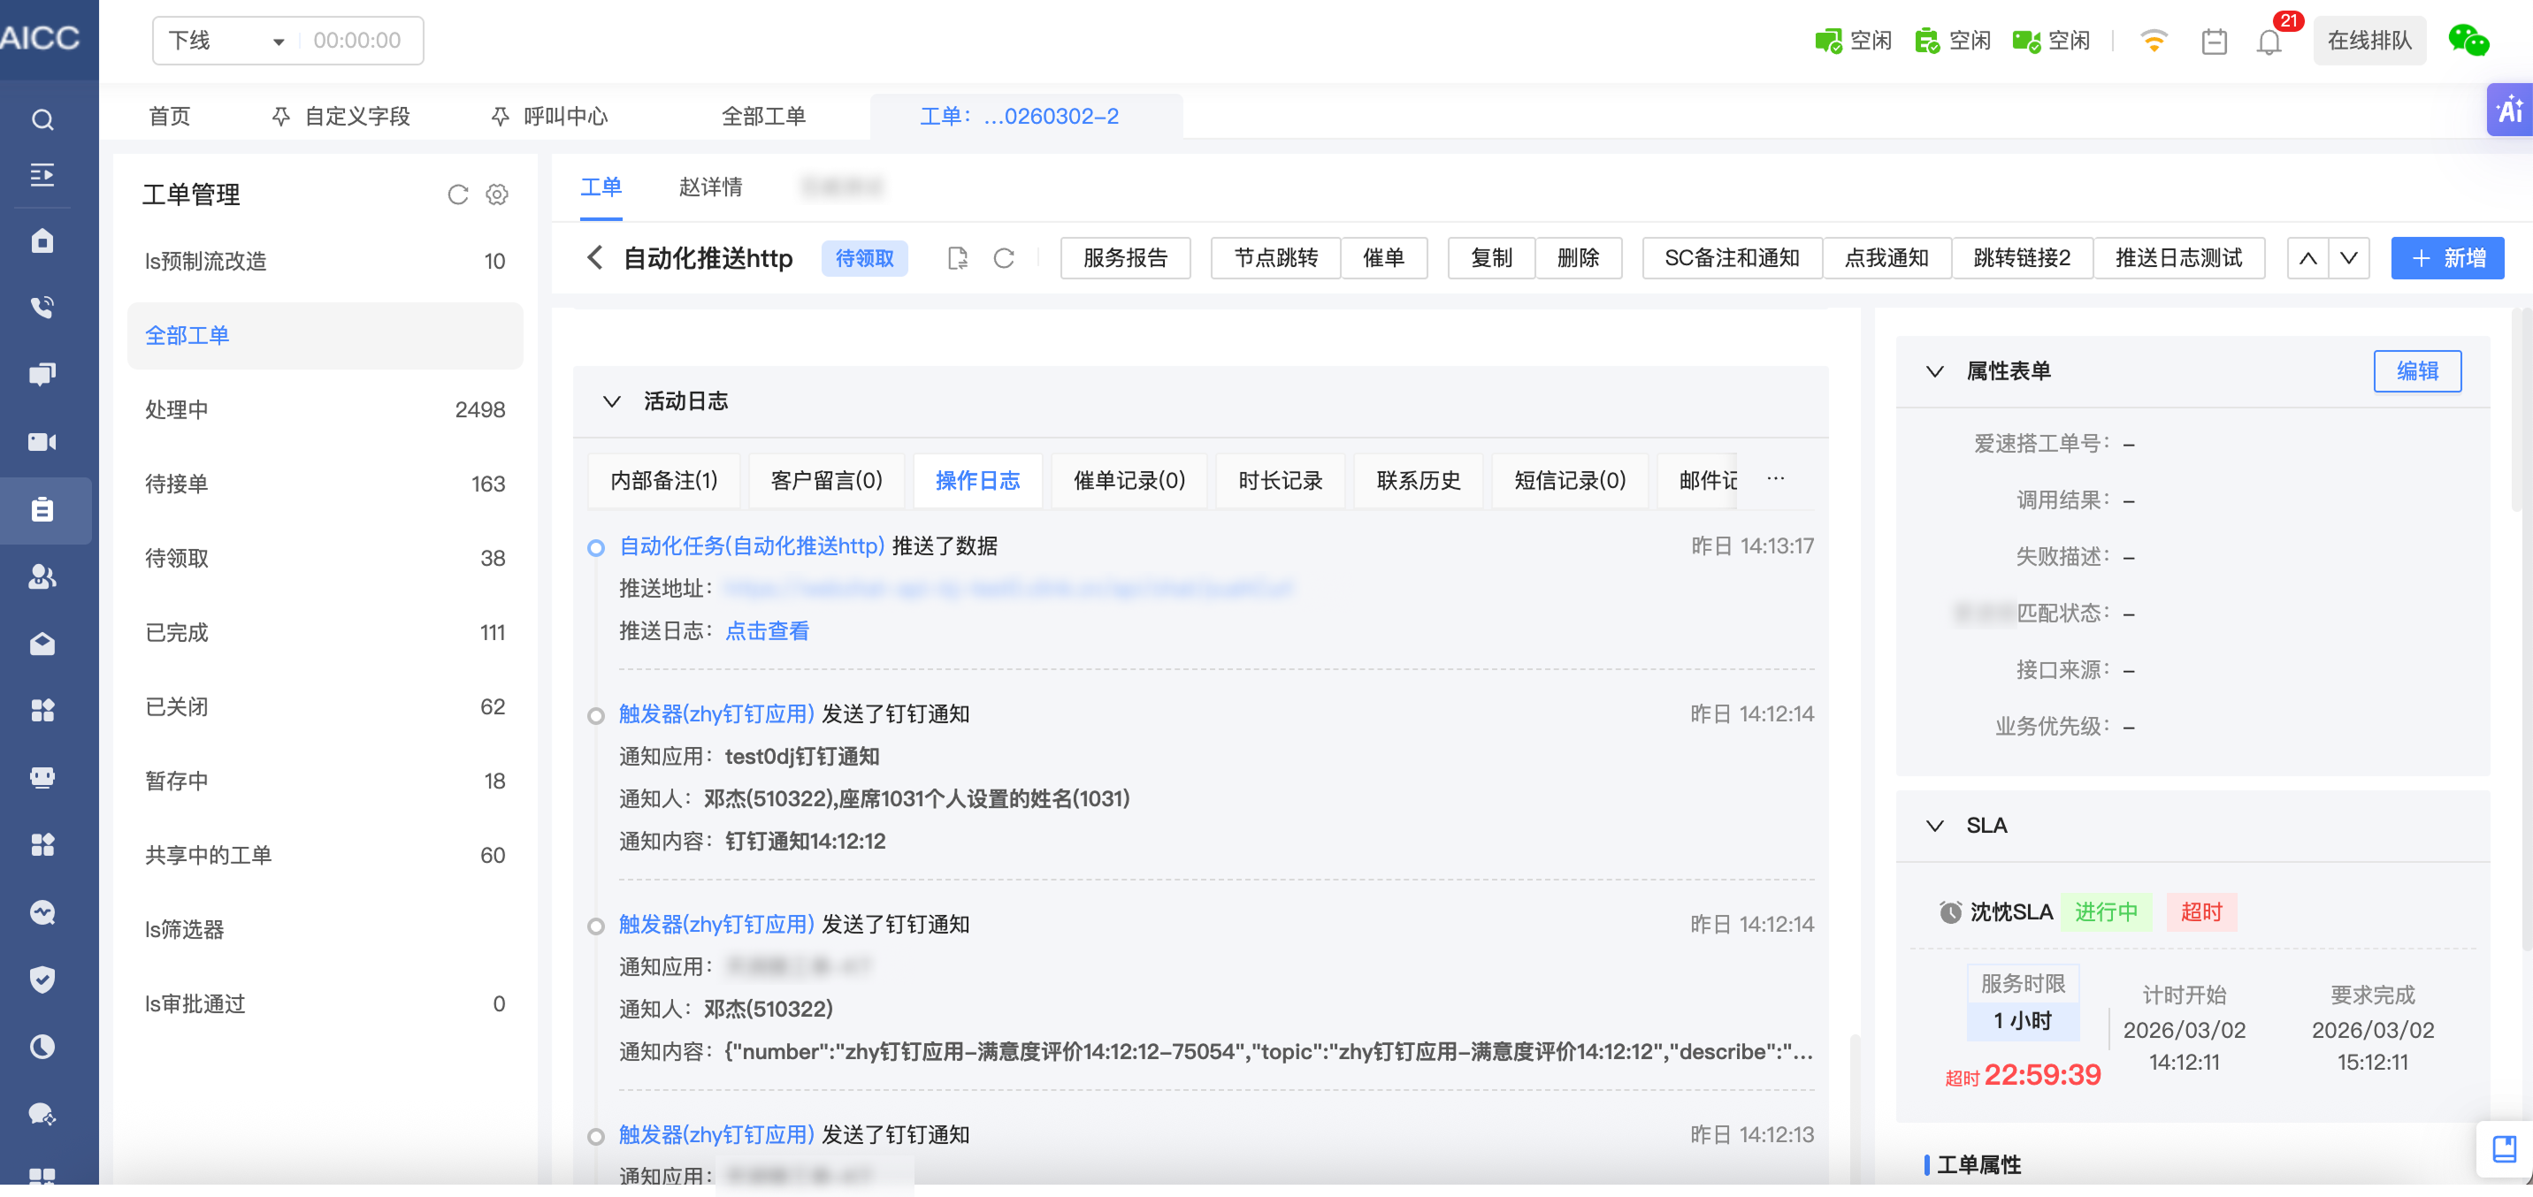Open the 赵详情 tab

[x=710, y=187]
